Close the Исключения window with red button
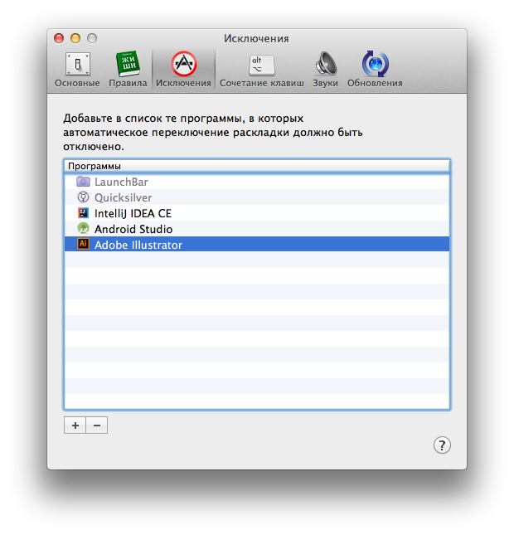The width and height of the screenshot is (514, 535). pyautogui.click(x=59, y=38)
